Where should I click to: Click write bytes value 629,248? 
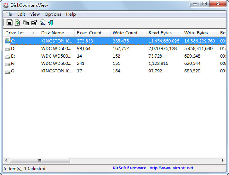192,56
